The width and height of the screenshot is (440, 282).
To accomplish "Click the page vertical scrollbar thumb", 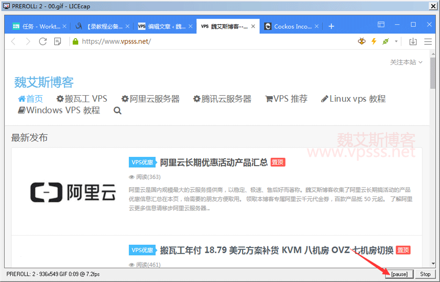I will tap(433, 73).
